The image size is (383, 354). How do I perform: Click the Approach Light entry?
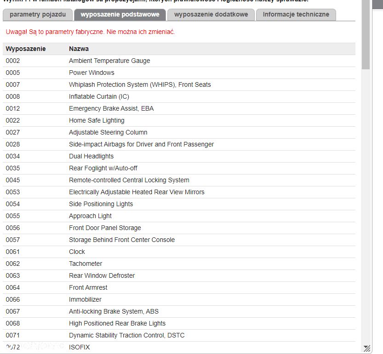[x=90, y=216]
